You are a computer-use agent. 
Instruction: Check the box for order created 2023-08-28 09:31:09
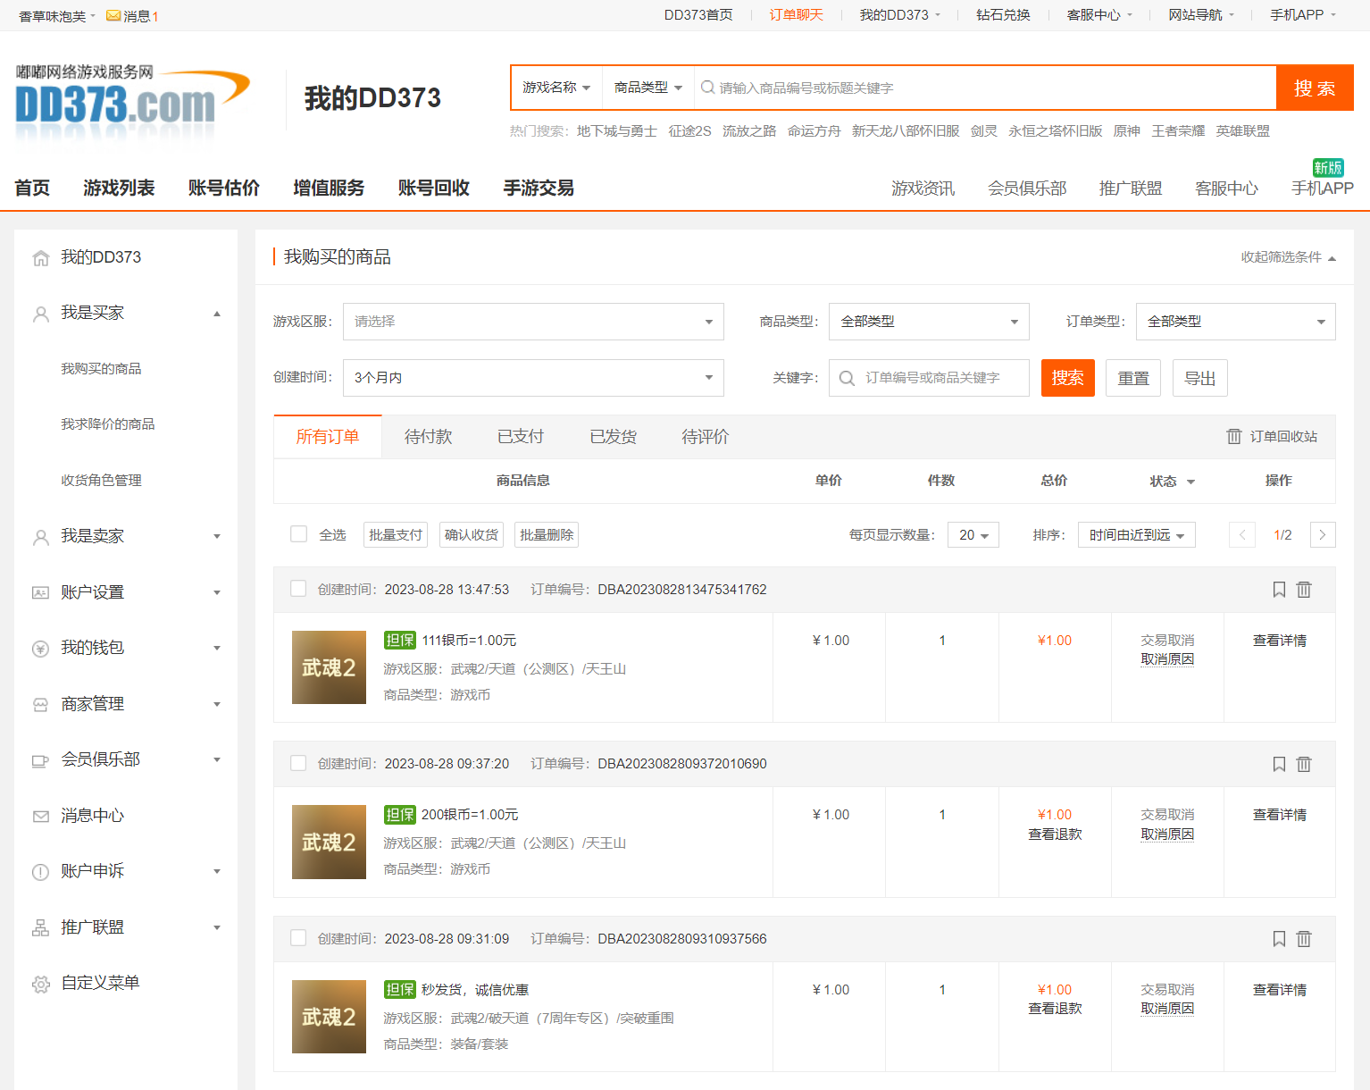coord(298,938)
